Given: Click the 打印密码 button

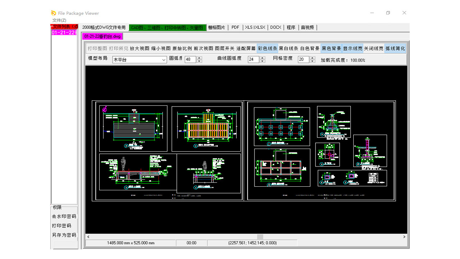Looking at the screenshot, I should [61, 226].
